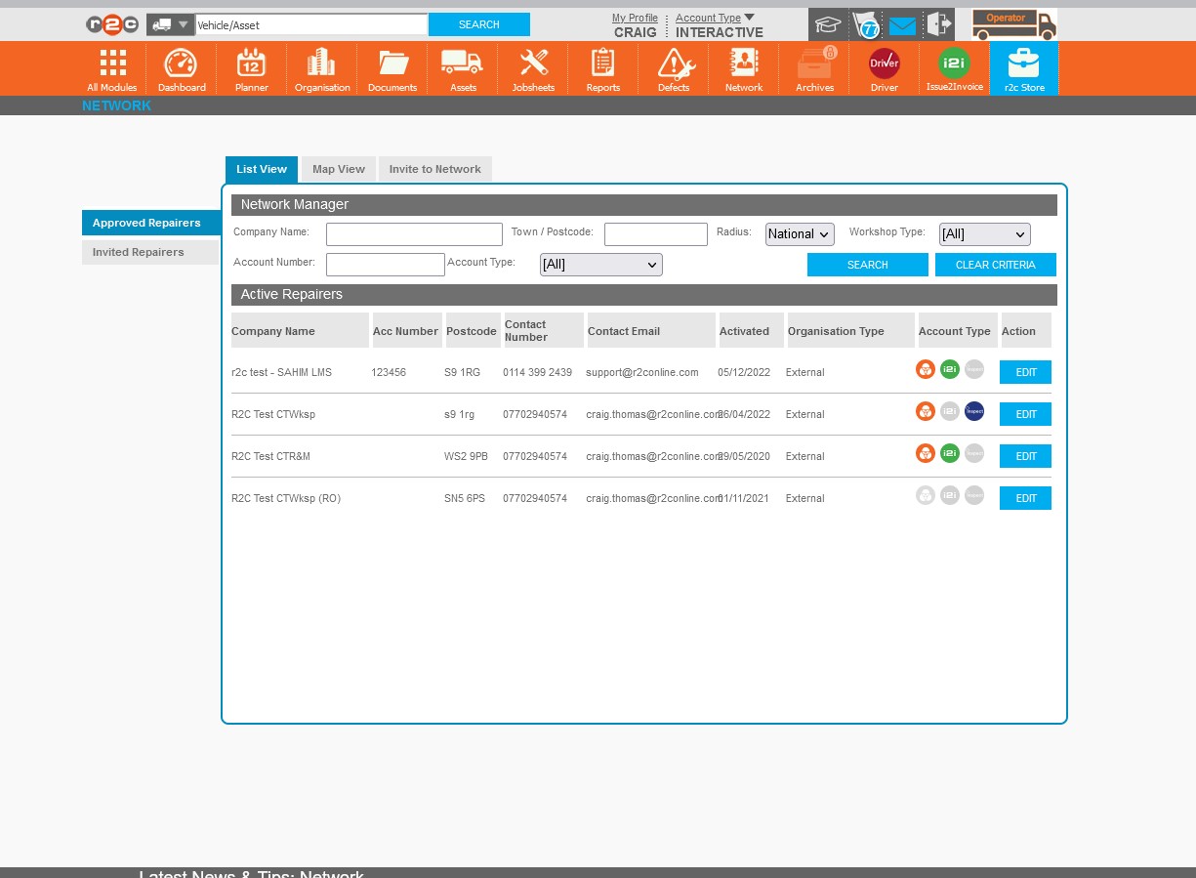Expand the Radius dropdown set to National
Screen dimensions: 1196x878
point(800,234)
